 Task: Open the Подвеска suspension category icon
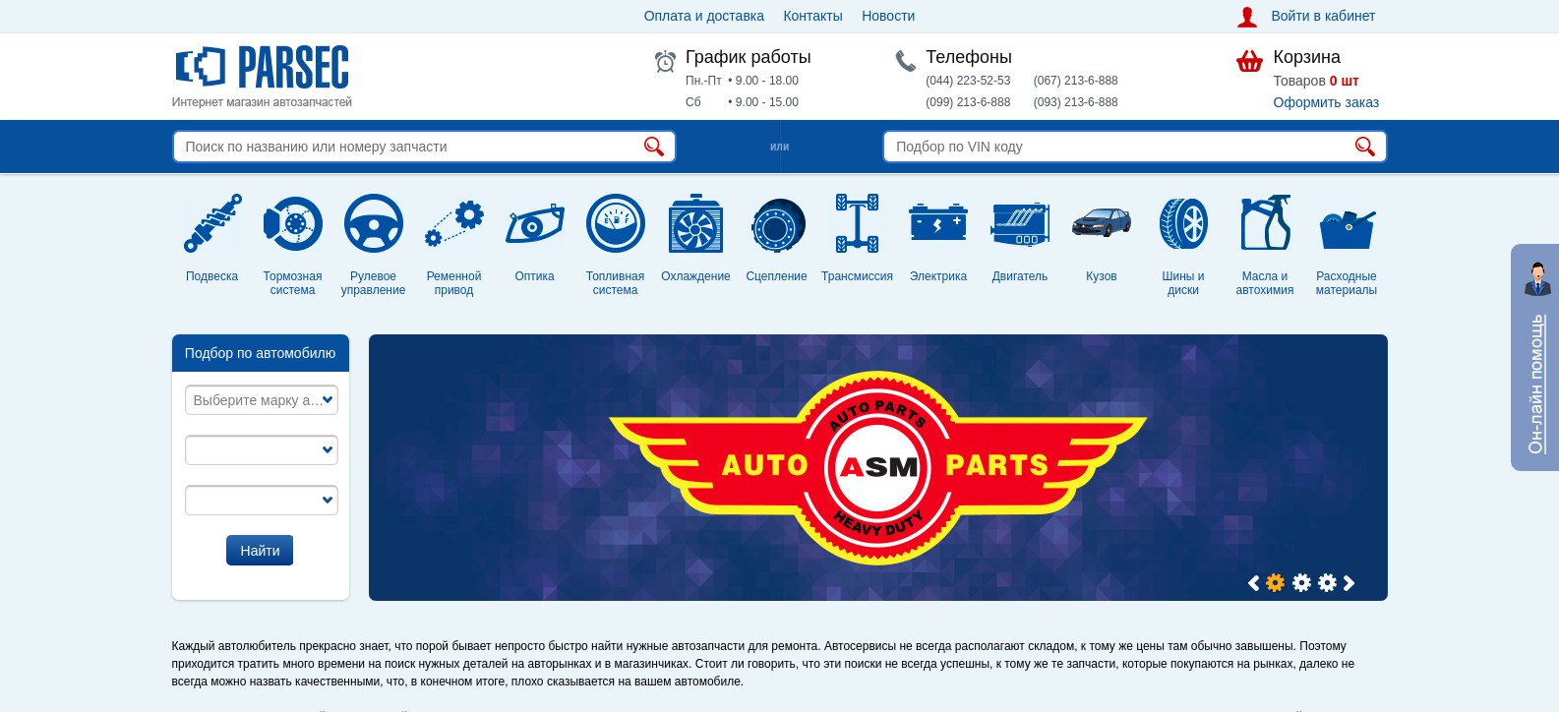(212, 223)
